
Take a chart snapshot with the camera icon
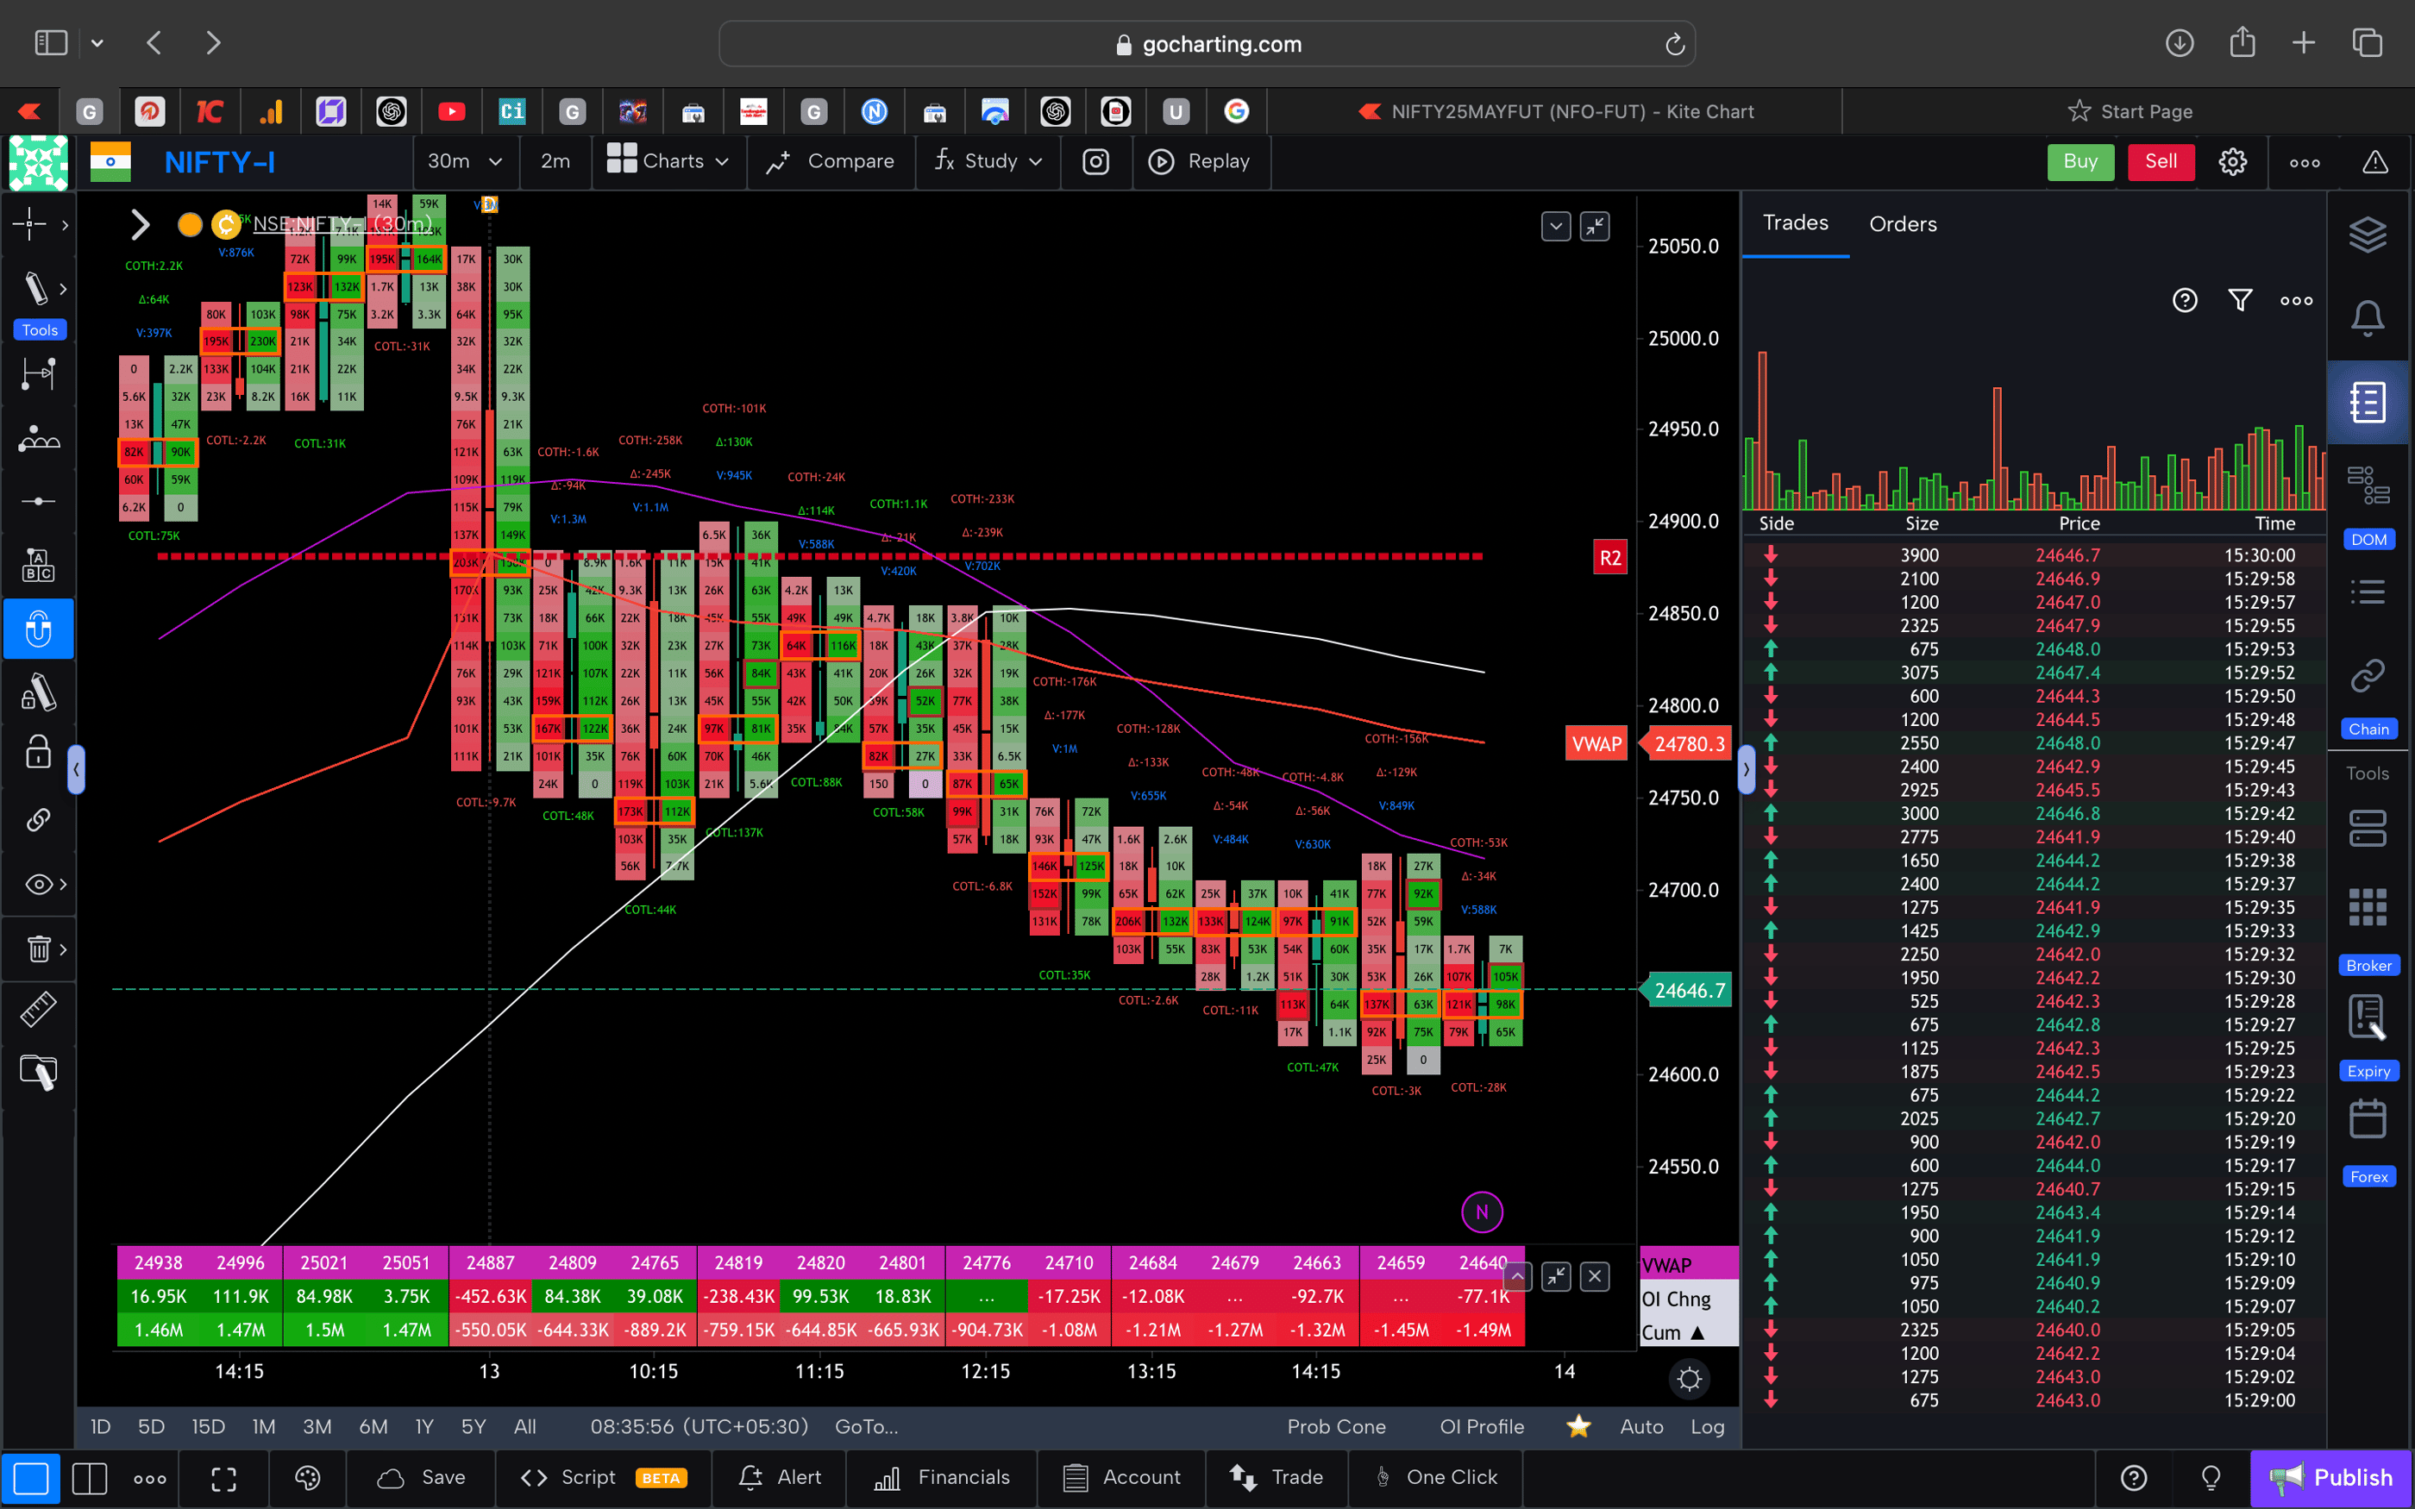click(1095, 160)
